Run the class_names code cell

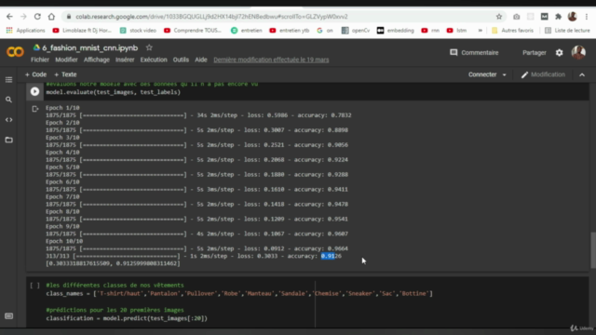pos(34,286)
